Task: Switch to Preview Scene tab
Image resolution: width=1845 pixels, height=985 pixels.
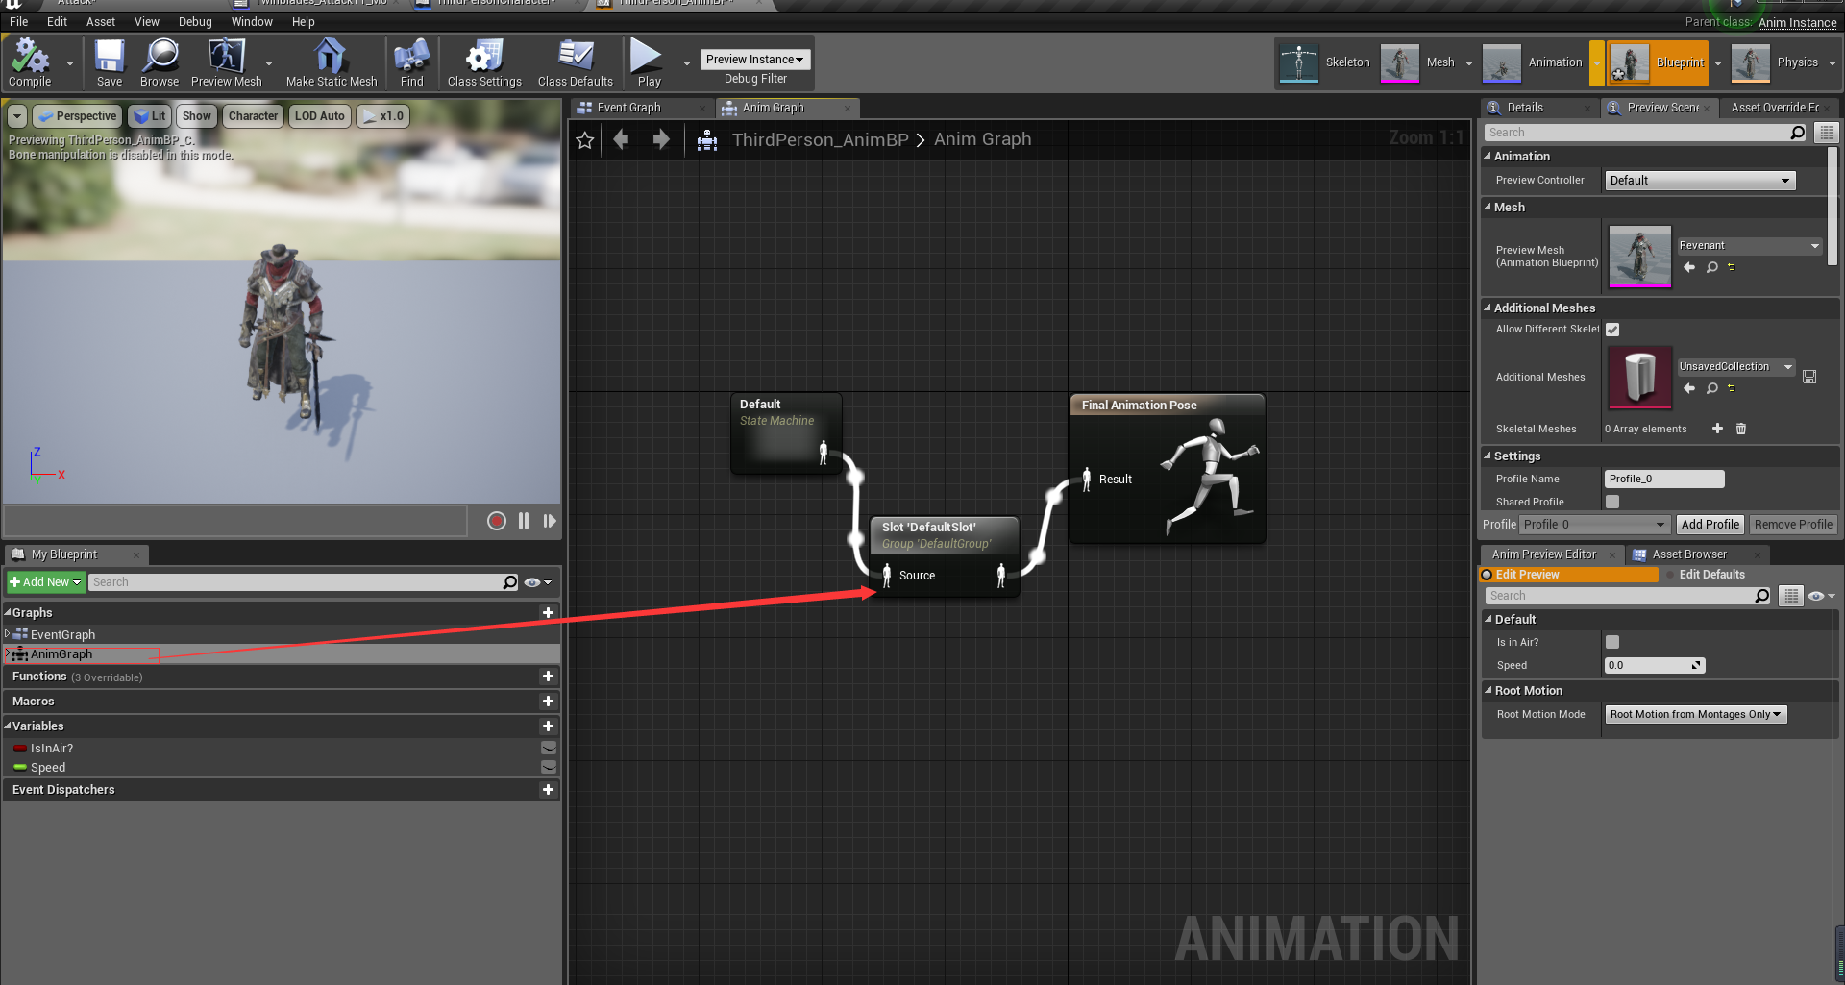Action: point(1662,108)
